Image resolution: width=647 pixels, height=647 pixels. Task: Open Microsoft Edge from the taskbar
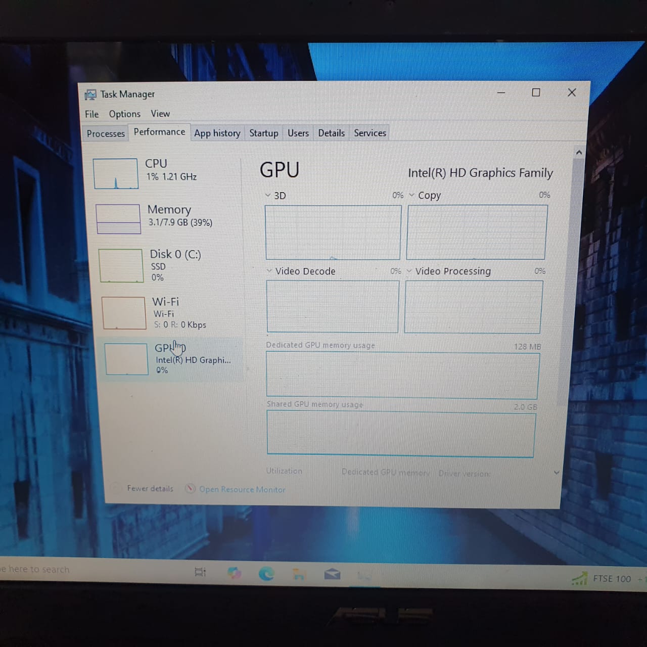(266, 573)
